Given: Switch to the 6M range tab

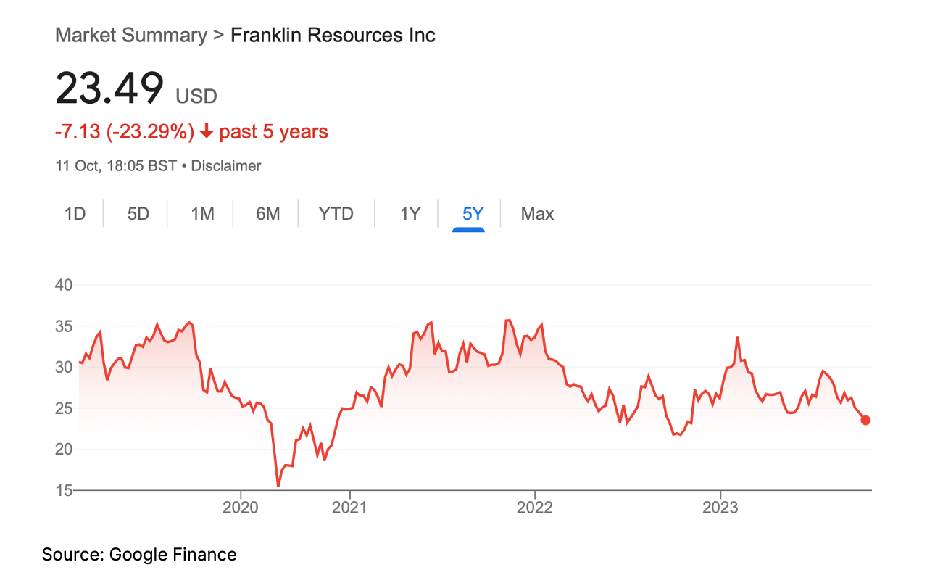Looking at the screenshot, I should pyautogui.click(x=267, y=214).
